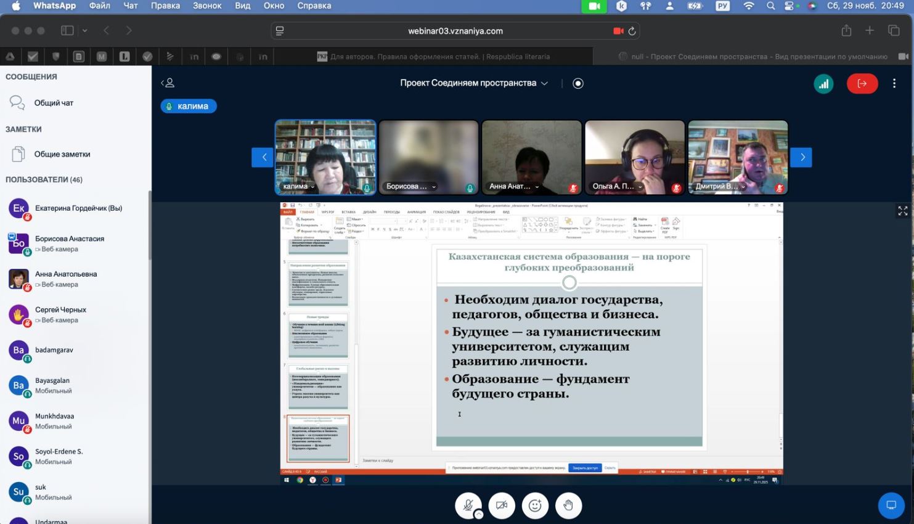The image size is (914, 524).
Task: Open the emoji reactions button
Action: [x=535, y=506]
